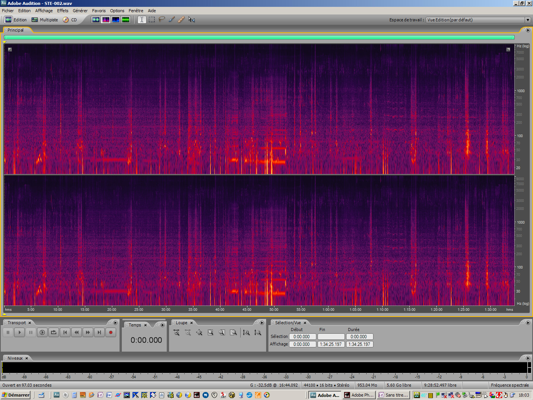The width and height of the screenshot is (533, 400).
Task: Select the Marquee selection tool
Action: pos(152,19)
